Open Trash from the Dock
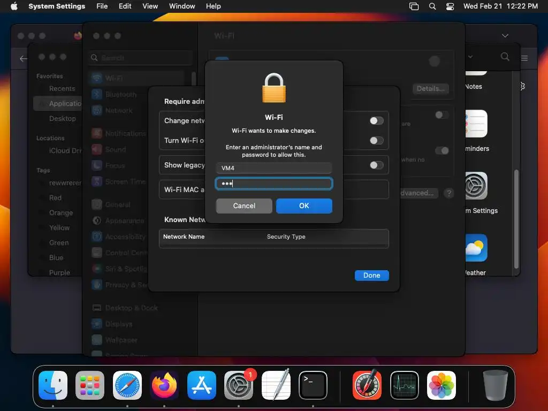This screenshot has width=548, height=411. coord(495,385)
